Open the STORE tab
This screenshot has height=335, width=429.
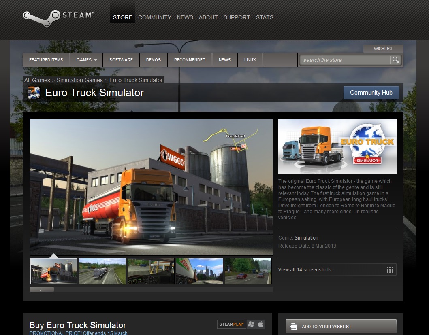pyautogui.click(x=123, y=17)
